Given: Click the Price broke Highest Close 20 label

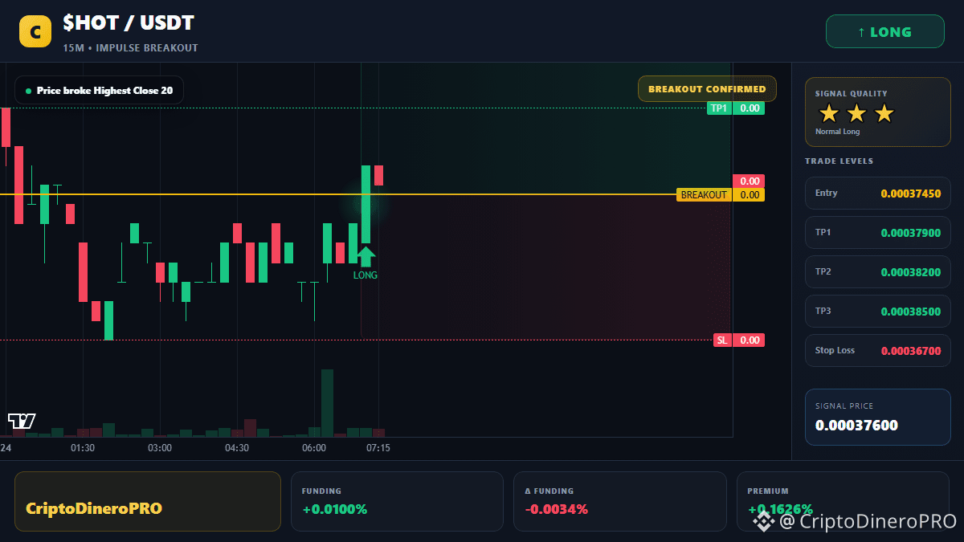Looking at the screenshot, I should coord(99,90).
